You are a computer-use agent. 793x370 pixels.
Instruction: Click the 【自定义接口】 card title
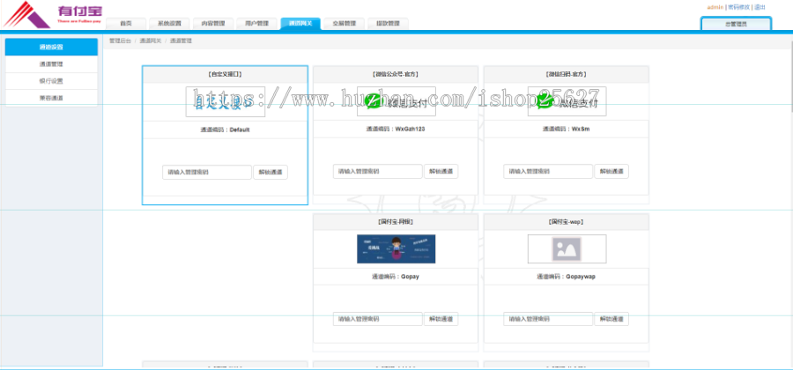[x=225, y=74]
